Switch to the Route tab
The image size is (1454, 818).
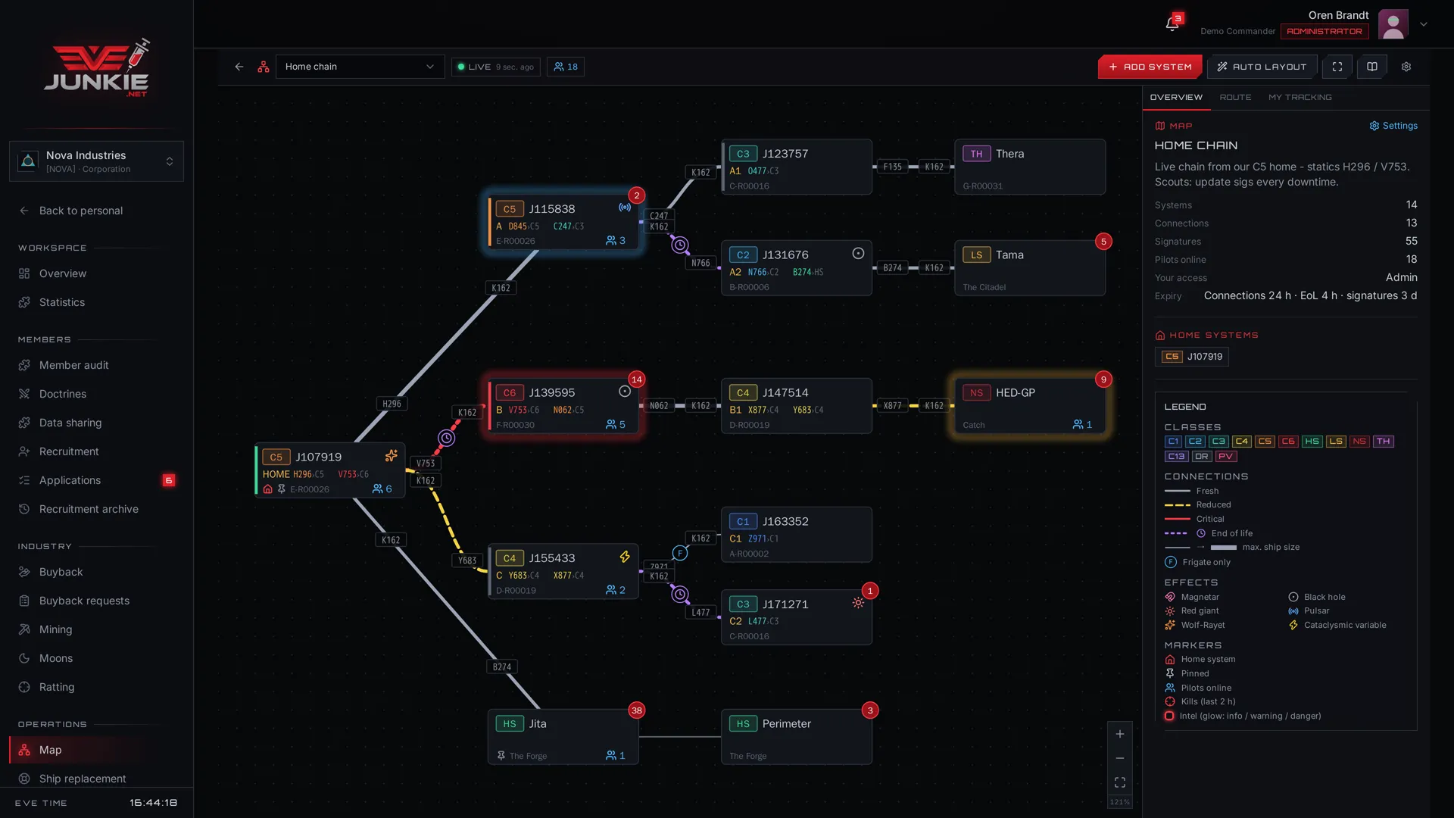pos(1235,98)
